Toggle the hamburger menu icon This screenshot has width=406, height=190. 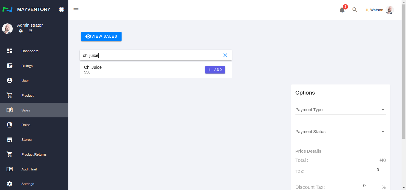click(76, 10)
